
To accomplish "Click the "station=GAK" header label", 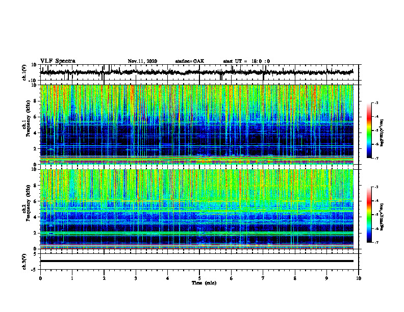I will coord(190,61).
